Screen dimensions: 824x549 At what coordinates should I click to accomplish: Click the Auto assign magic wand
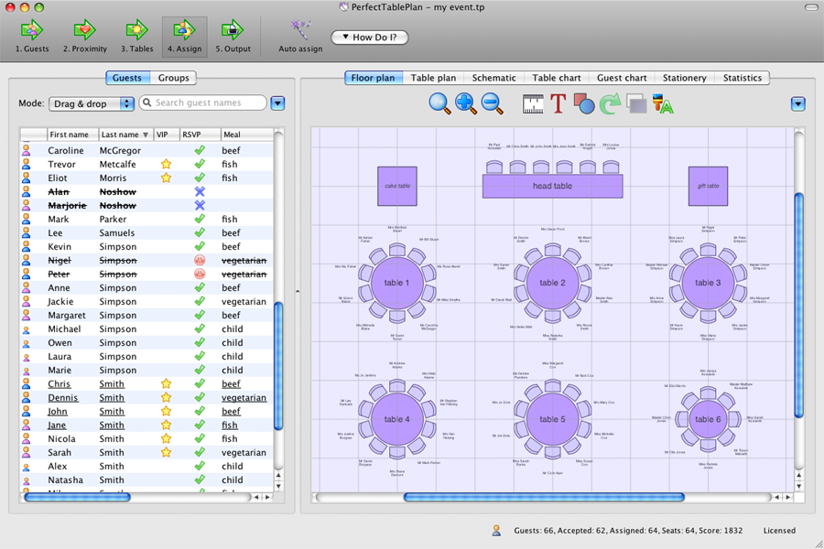[300, 31]
